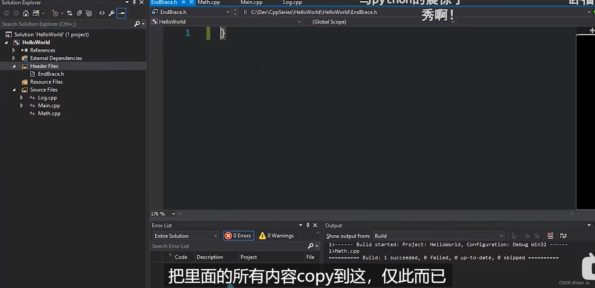
Task: Open Output window options arrow
Action: [589, 225]
